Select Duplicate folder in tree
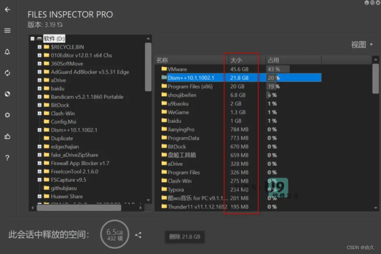The width and height of the screenshot is (381, 254). coord(62,138)
